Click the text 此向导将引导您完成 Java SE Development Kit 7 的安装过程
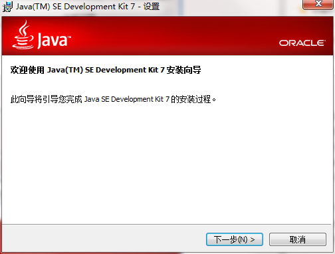 [x=113, y=99]
